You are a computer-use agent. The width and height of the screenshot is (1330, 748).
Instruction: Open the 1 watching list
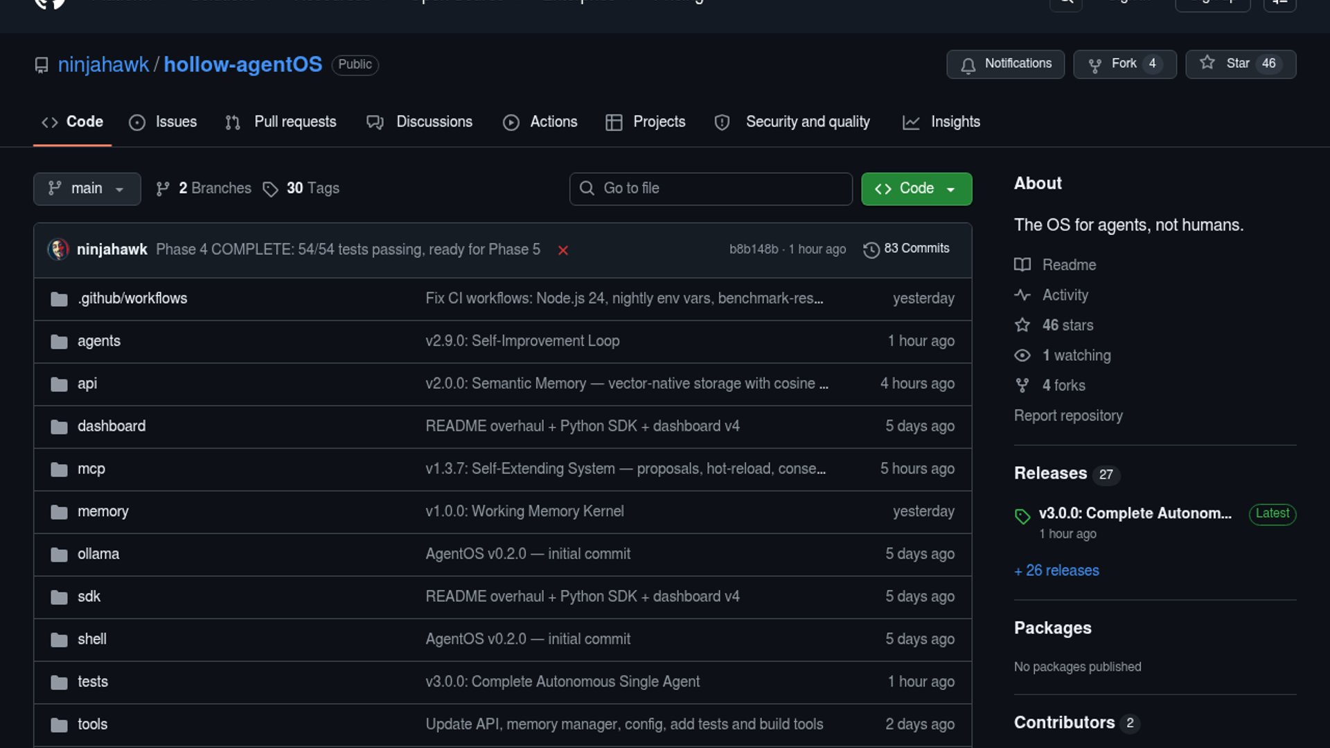[1076, 355]
